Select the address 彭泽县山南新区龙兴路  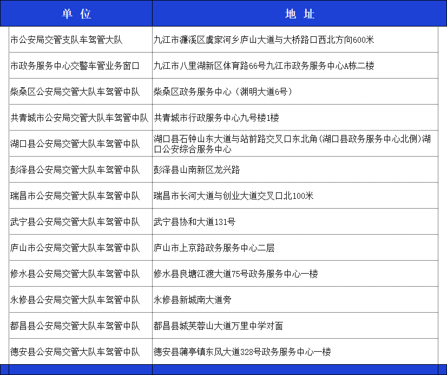295,170
